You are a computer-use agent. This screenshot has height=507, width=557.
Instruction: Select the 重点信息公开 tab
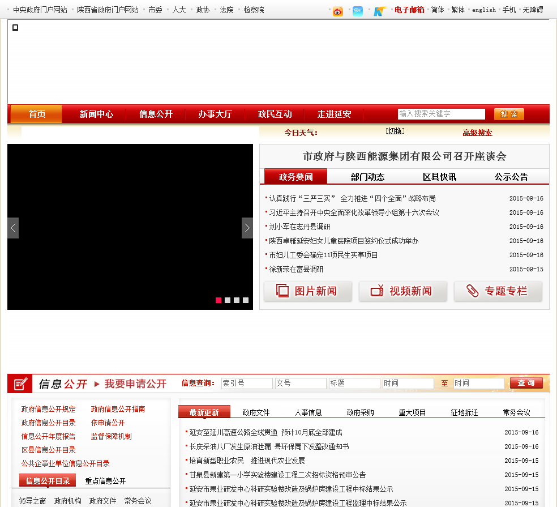pyautogui.click(x=105, y=481)
